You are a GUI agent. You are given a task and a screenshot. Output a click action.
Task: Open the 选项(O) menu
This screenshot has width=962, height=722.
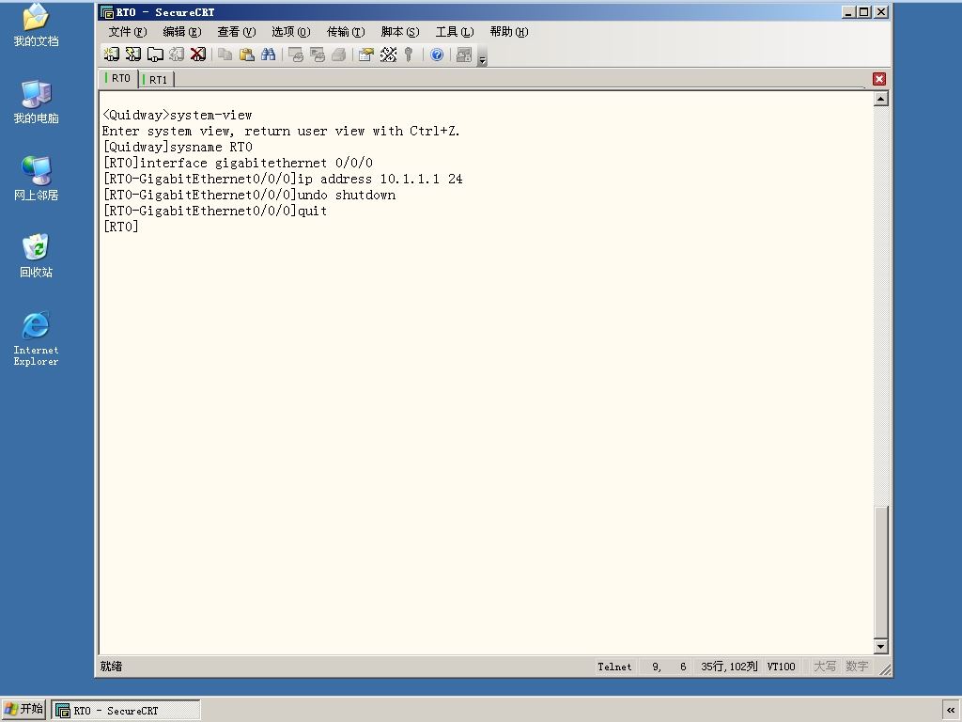[x=291, y=31]
